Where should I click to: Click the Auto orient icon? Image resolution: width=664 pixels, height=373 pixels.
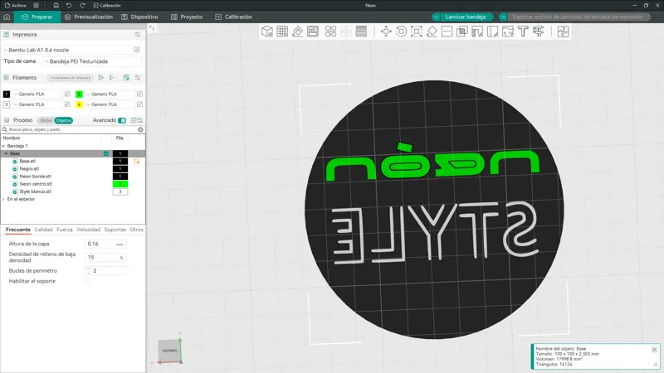[298, 31]
